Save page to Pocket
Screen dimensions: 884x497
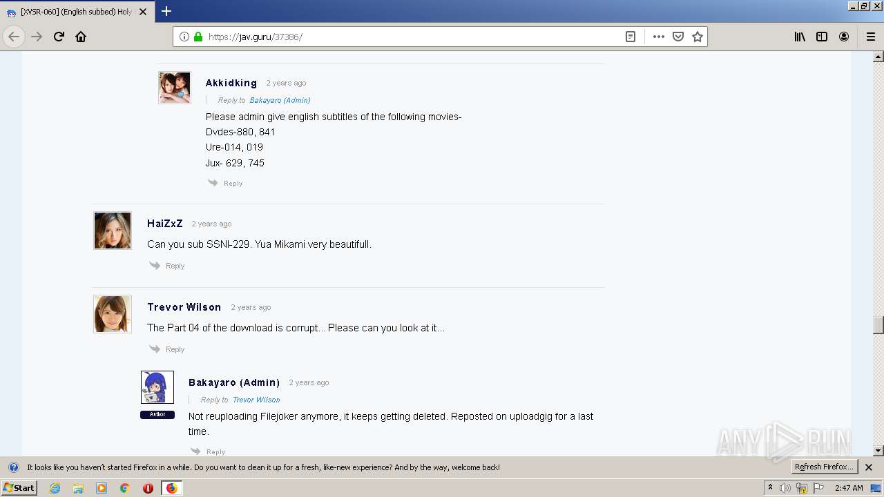coord(678,37)
